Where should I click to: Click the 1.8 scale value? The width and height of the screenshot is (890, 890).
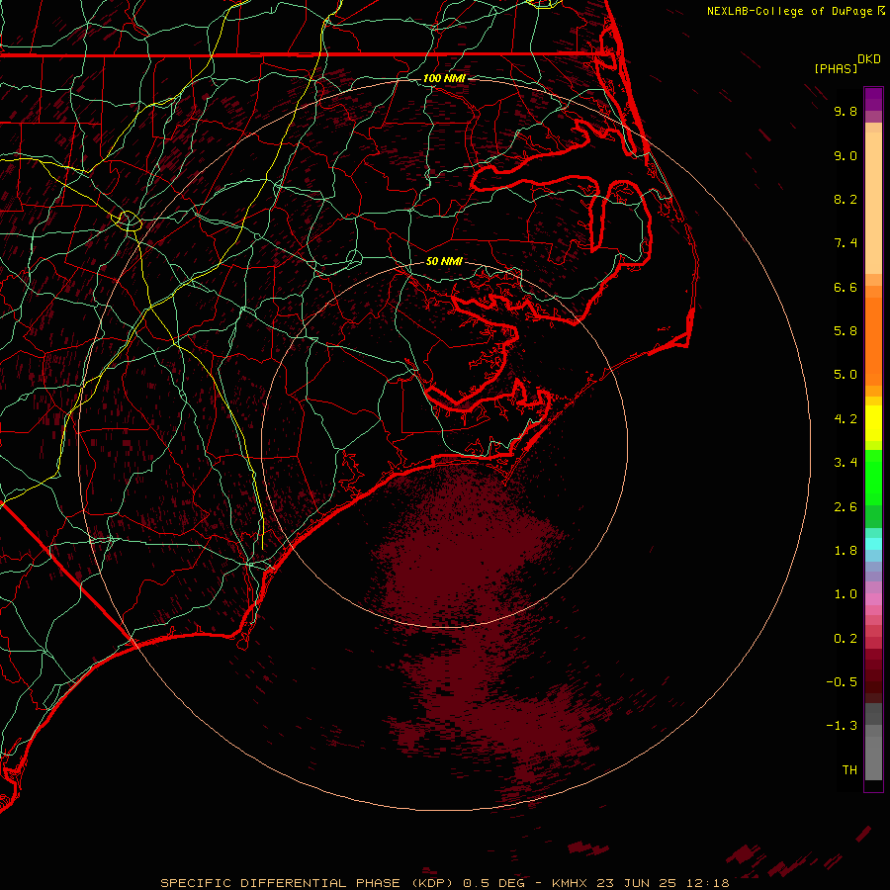click(845, 551)
